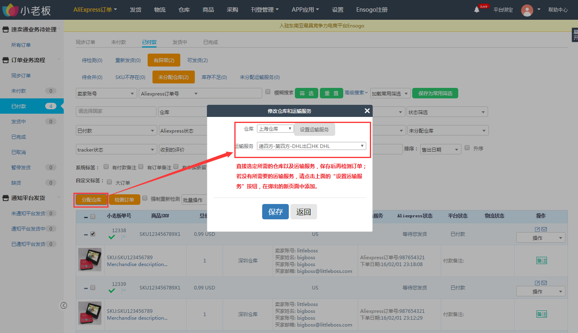
Task: Open the 未分配仓库 filter dropdown
Action: click(x=448, y=131)
